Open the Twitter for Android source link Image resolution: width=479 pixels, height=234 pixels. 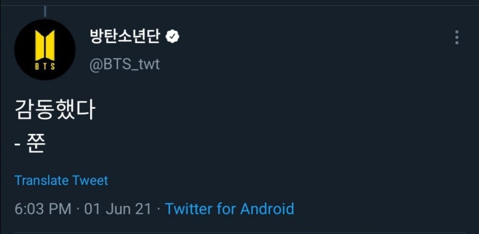pos(229,209)
